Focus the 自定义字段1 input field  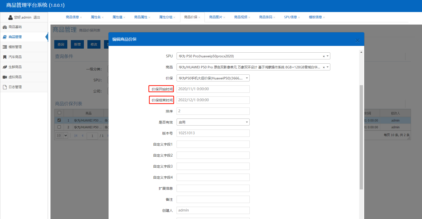click(213, 144)
